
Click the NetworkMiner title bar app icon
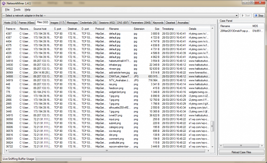coord(4,3)
